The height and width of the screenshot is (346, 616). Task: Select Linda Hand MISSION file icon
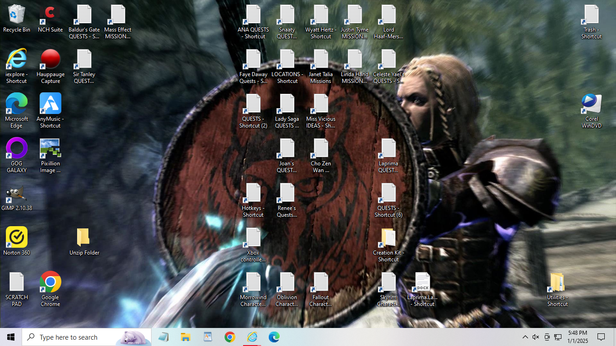(x=355, y=66)
